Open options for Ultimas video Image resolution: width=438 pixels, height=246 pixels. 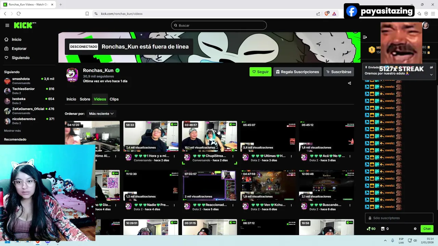291,156
